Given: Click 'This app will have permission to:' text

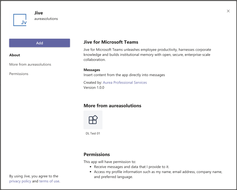Looking at the screenshot, I should click(x=110, y=162).
